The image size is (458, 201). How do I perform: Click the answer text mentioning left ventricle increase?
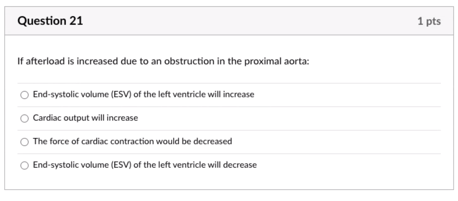click(x=143, y=94)
